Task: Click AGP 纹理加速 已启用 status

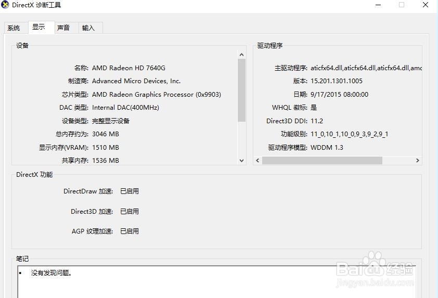Action: 130,231
